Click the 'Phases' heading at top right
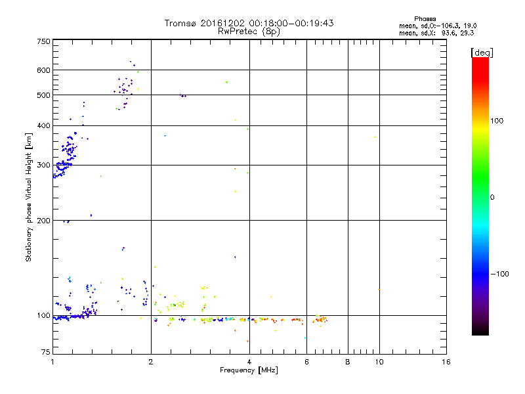Viewport: 525px width, 394px height. (x=425, y=19)
